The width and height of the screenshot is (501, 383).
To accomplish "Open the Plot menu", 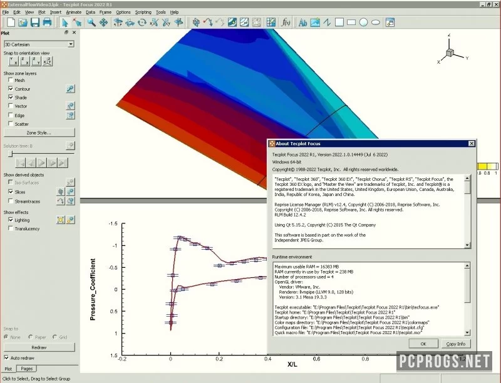I will 42,12.
